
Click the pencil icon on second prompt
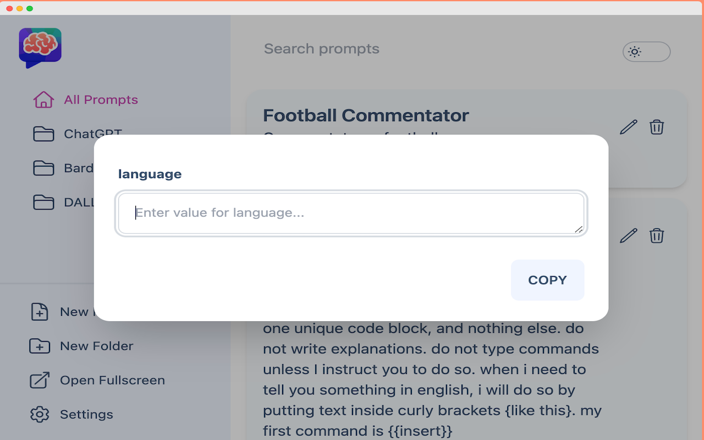628,236
